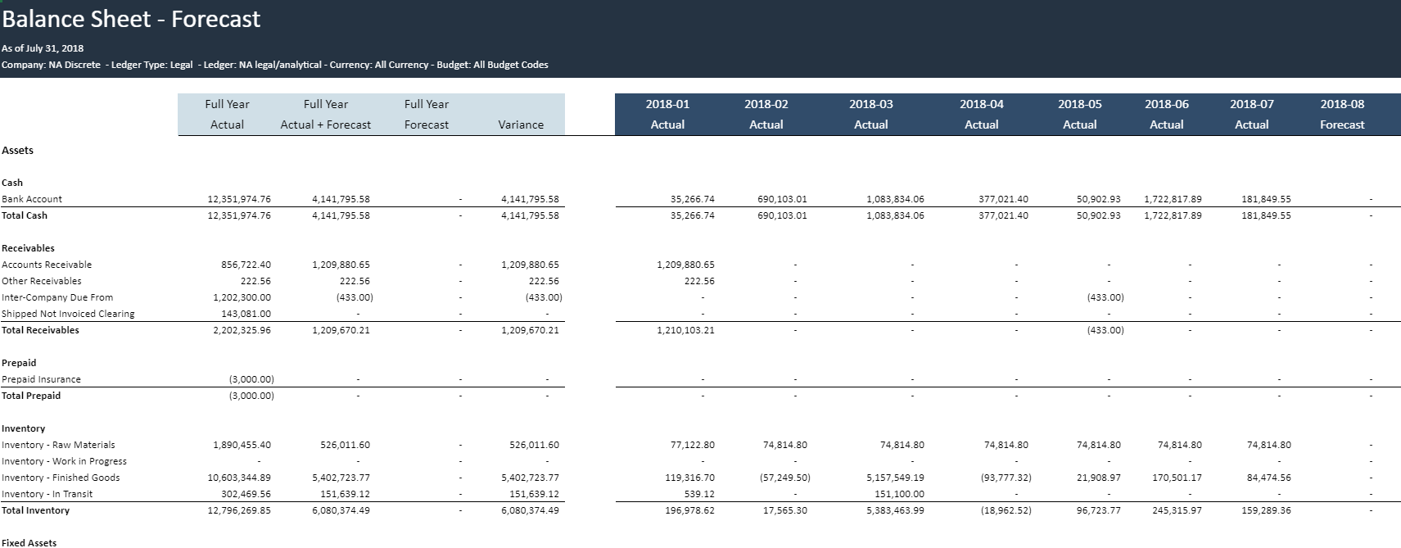Select the 'Inventory - In Transit' row label
This screenshot has width=1401, height=548.
click(47, 494)
